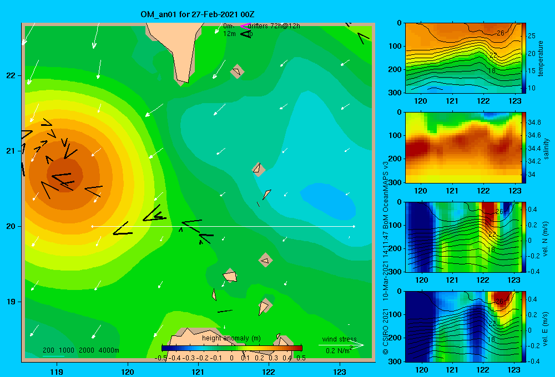This screenshot has width=555, height=377.
Task: Click the 'vel. E (m/s)' label
Action: (x=546, y=328)
